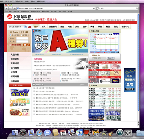The image size is (144, 139).
Task: Open iChat camera bubble in Dock
Action: coord(47,133)
